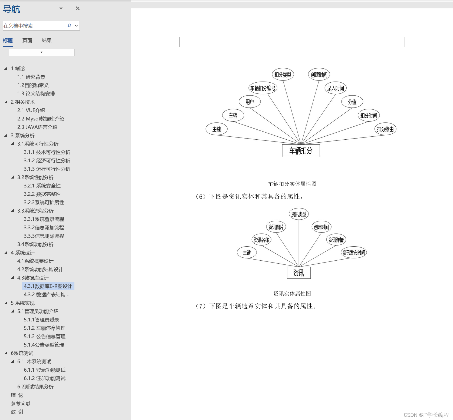Collapse 3.3系统流程分析 section
The height and width of the screenshot is (420, 453).
[x=12, y=211]
